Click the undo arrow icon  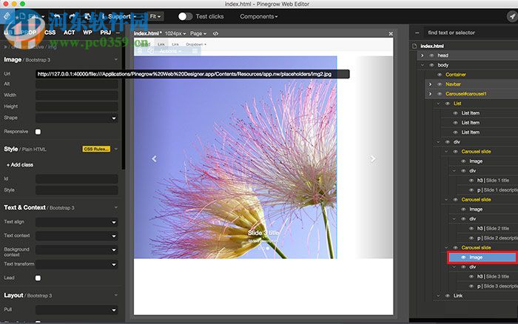57,16
